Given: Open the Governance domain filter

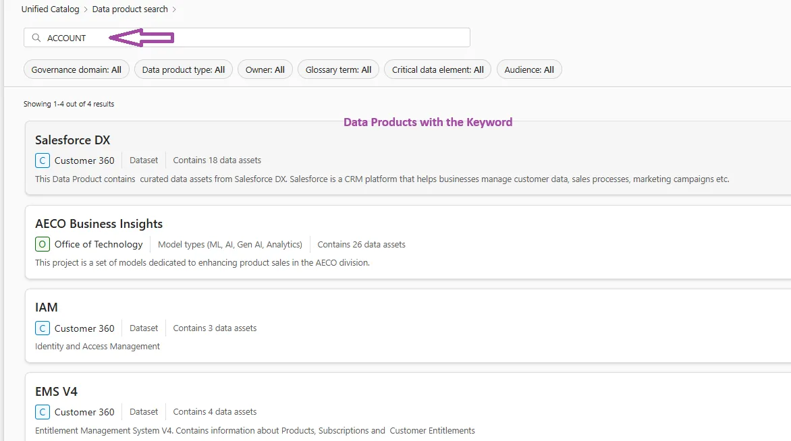Looking at the screenshot, I should click(76, 69).
